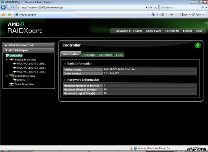Select the third WDC WD1600YS-01SHB1 drive
The height and width of the screenshot is (152, 208).
tap(31, 72)
